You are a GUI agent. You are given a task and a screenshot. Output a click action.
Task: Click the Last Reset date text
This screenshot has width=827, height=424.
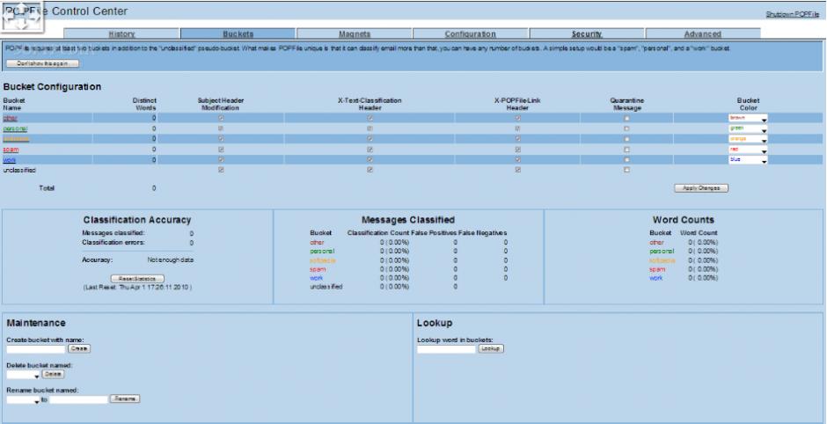(137, 288)
